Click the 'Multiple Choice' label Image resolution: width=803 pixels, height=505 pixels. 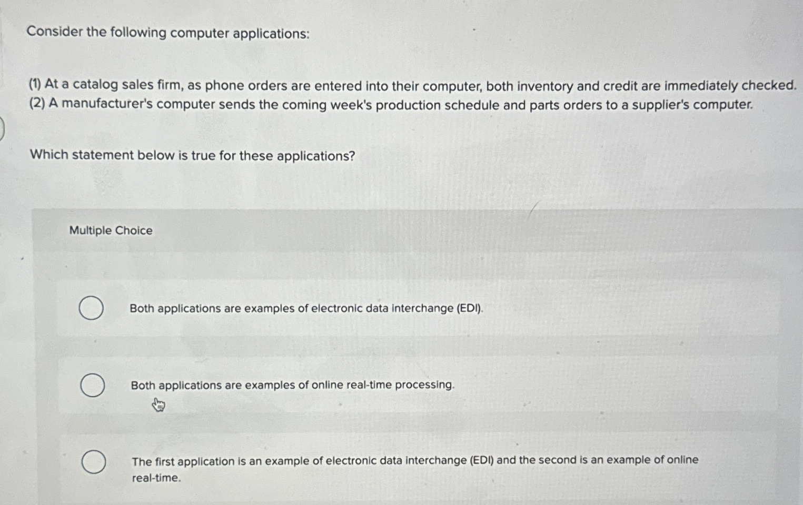click(110, 230)
